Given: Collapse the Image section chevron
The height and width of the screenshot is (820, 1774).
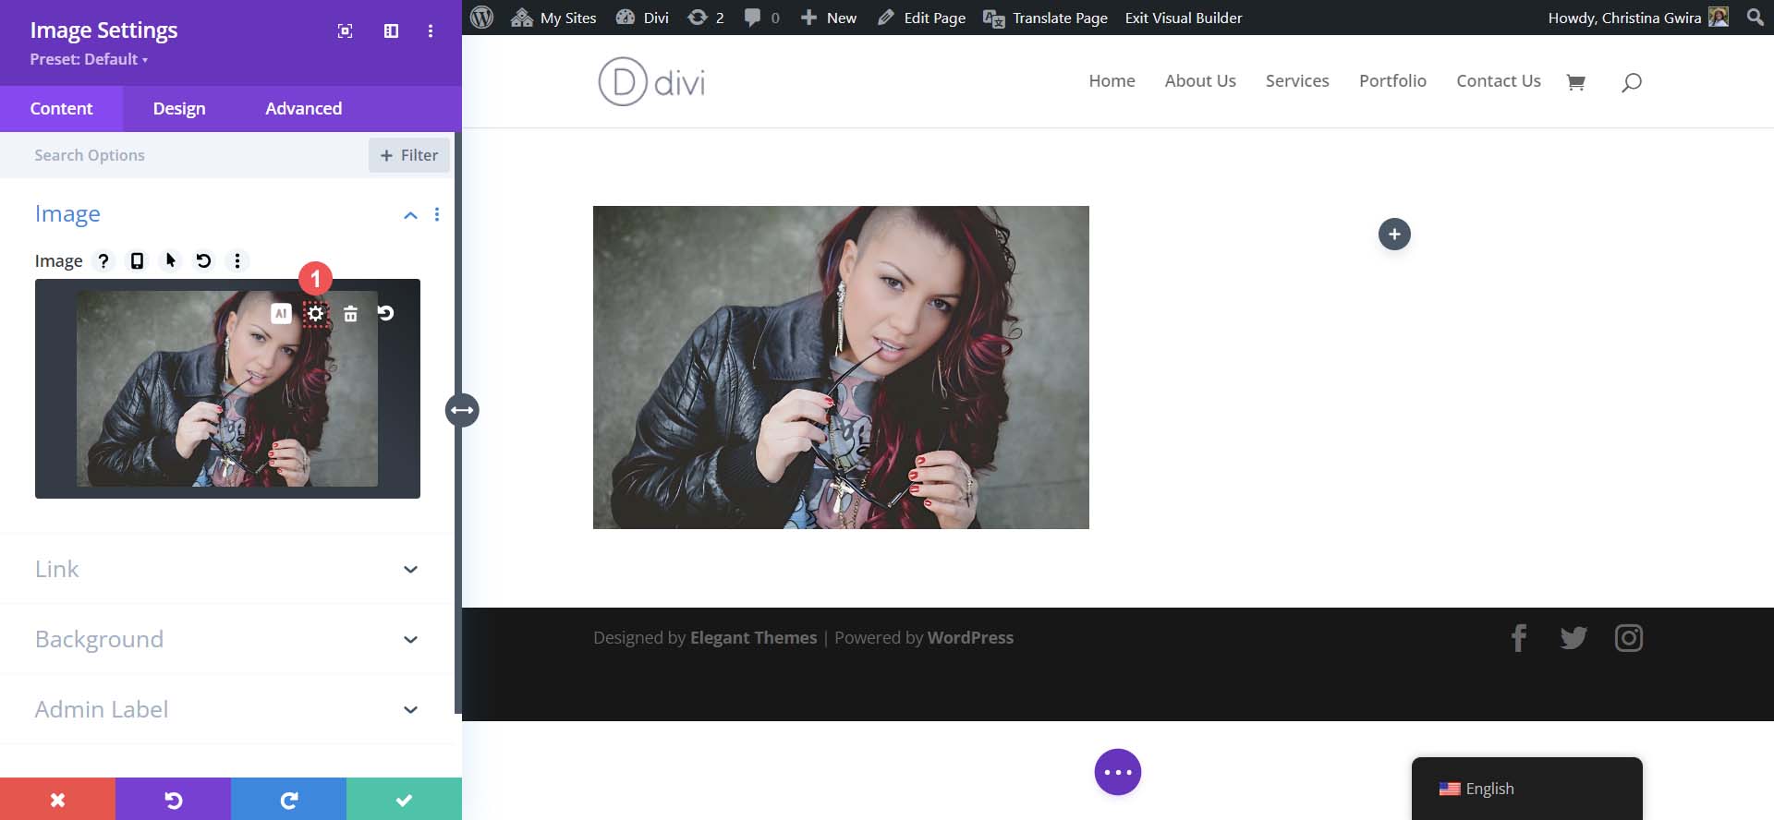Looking at the screenshot, I should tap(410, 215).
